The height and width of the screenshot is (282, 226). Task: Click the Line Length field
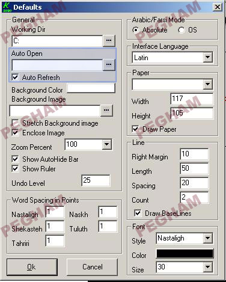194,168
